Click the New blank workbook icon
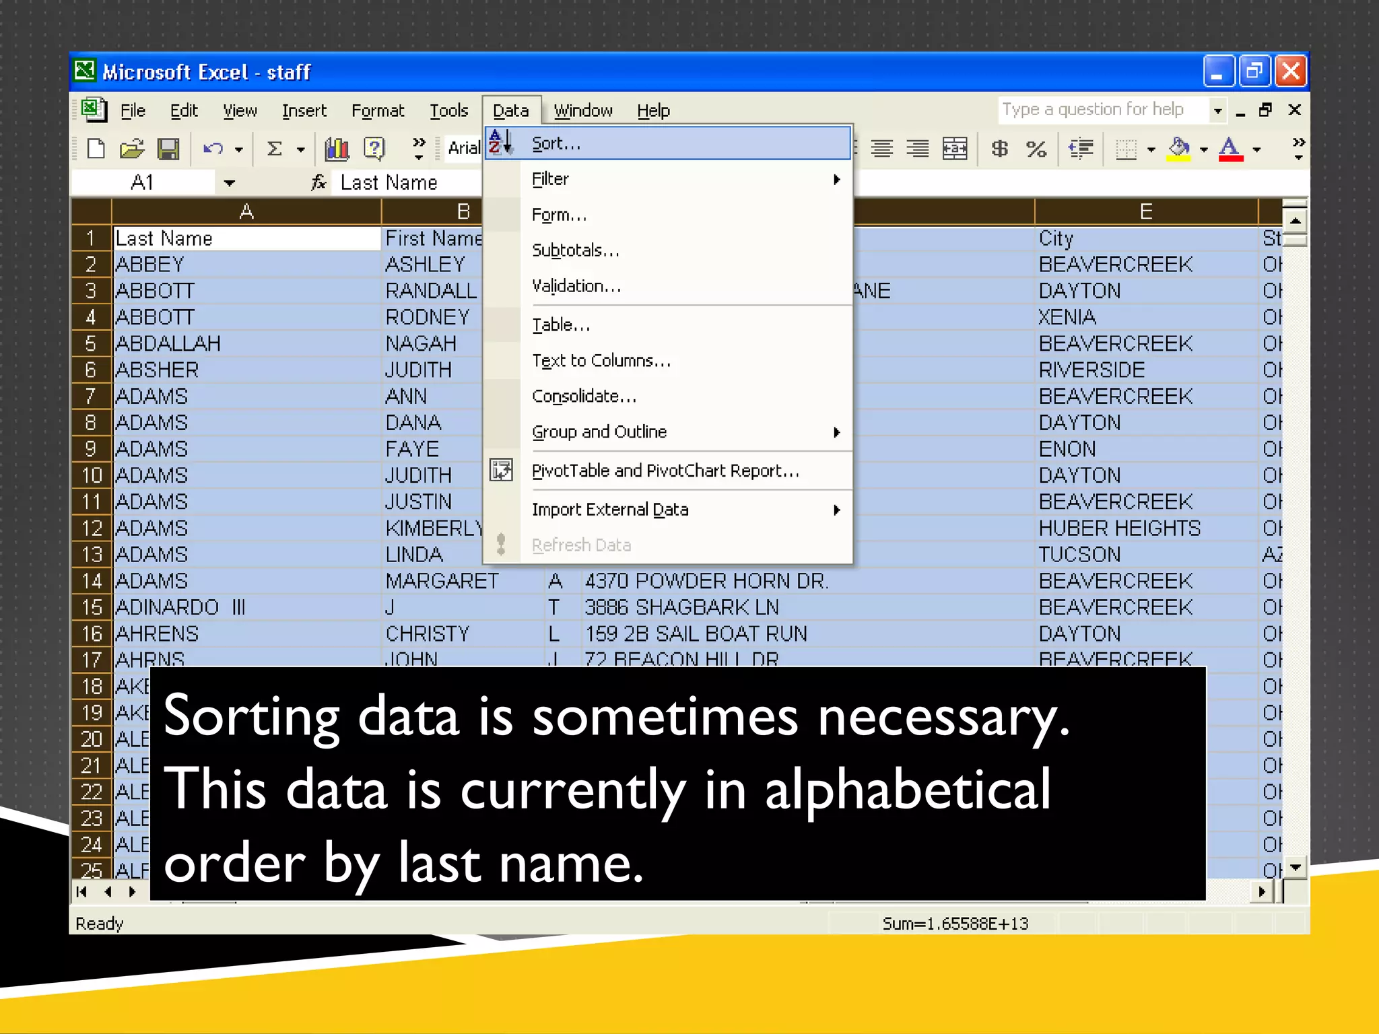 pos(96,149)
